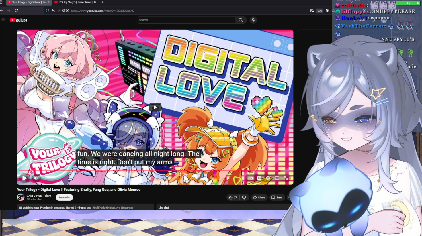Click the video title Your Trilogy - Digital Love
This screenshot has width=422, height=236.
click(x=79, y=190)
